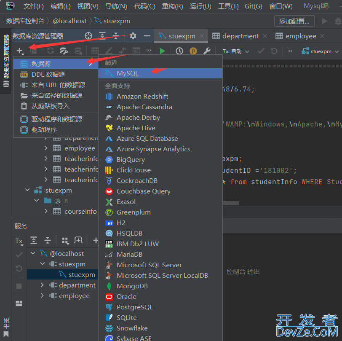The width and height of the screenshot is (342, 341).
Task: Click the plus New button in database explorer
Action: coord(20,51)
